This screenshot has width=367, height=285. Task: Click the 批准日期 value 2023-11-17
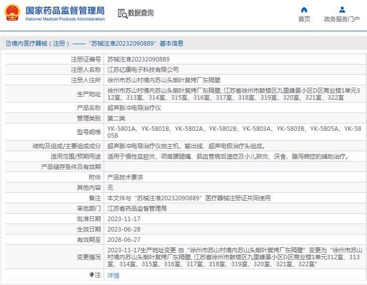(124, 219)
